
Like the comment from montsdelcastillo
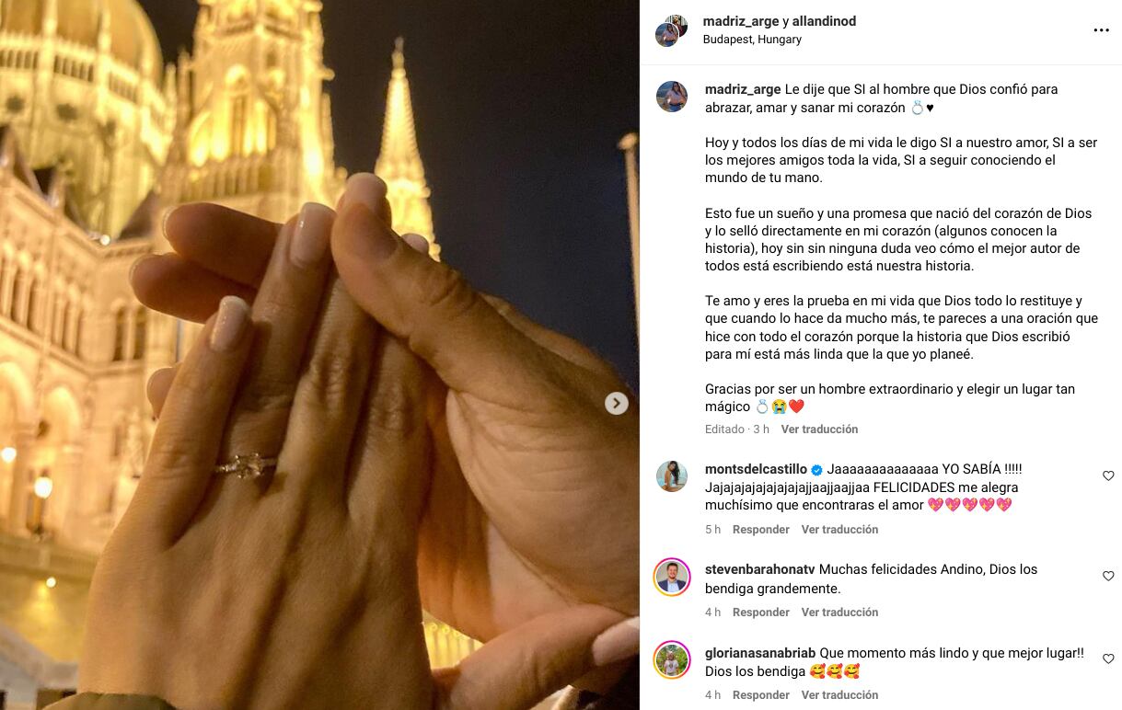point(1108,475)
